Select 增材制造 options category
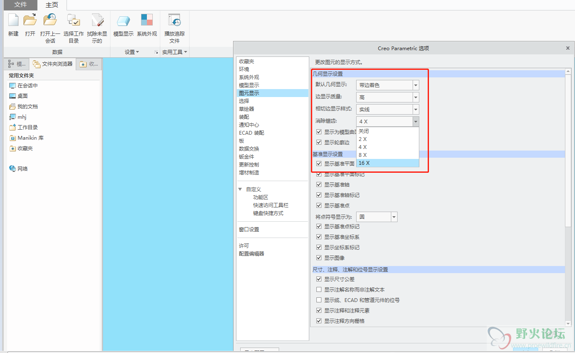 click(x=249, y=172)
